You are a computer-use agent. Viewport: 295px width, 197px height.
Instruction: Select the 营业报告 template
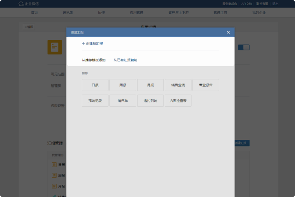pos(206,85)
